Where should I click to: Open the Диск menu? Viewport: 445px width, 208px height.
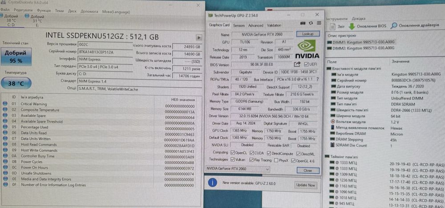point(72,11)
